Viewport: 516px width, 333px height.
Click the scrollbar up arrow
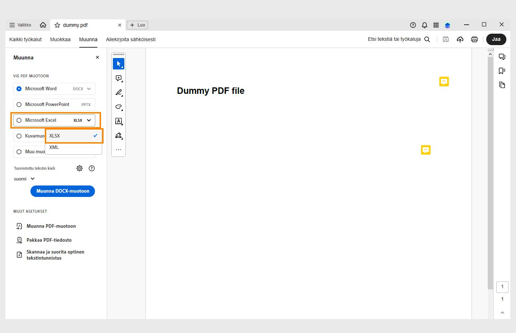[x=491, y=54]
